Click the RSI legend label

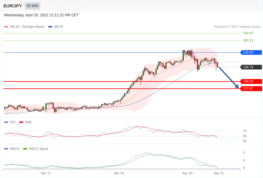point(13,122)
